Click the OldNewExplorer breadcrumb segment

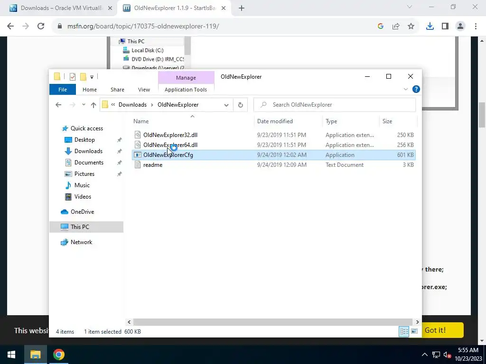click(x=178, y=105)
